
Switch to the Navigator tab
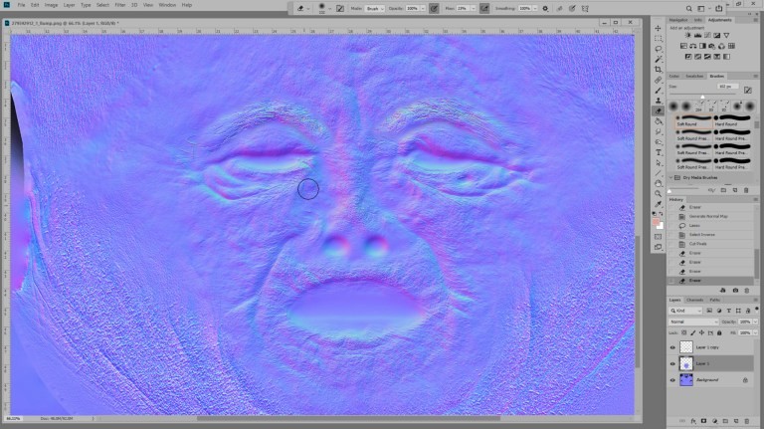point(678,20)
